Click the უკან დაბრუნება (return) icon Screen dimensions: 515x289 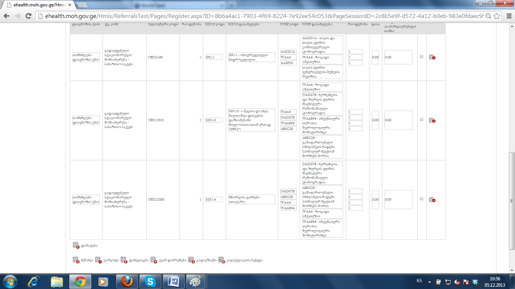(x=153, y=260)
